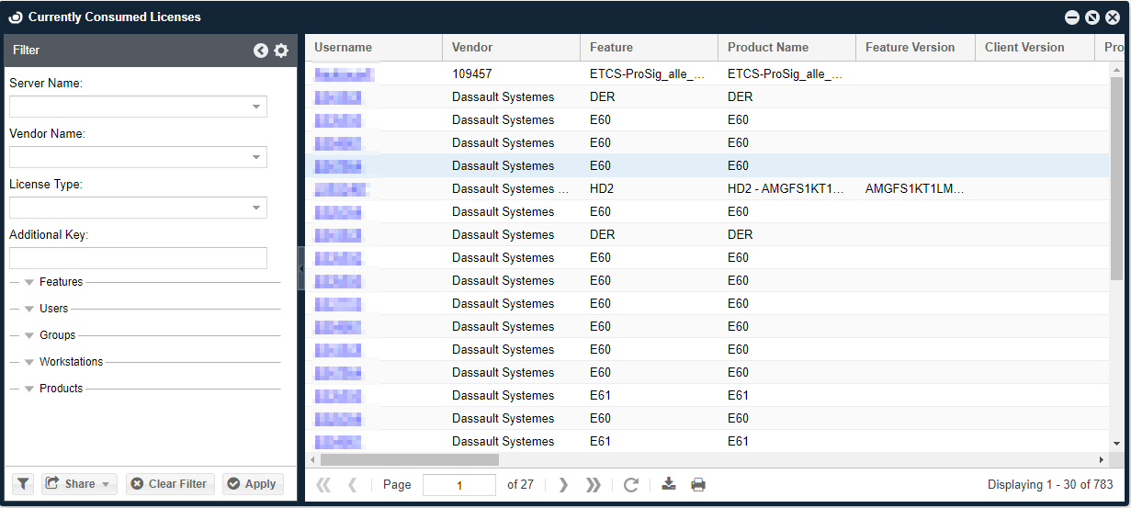Go to the next page of results
Viewport: 1131px width, 508px height.
coord(563,484)
